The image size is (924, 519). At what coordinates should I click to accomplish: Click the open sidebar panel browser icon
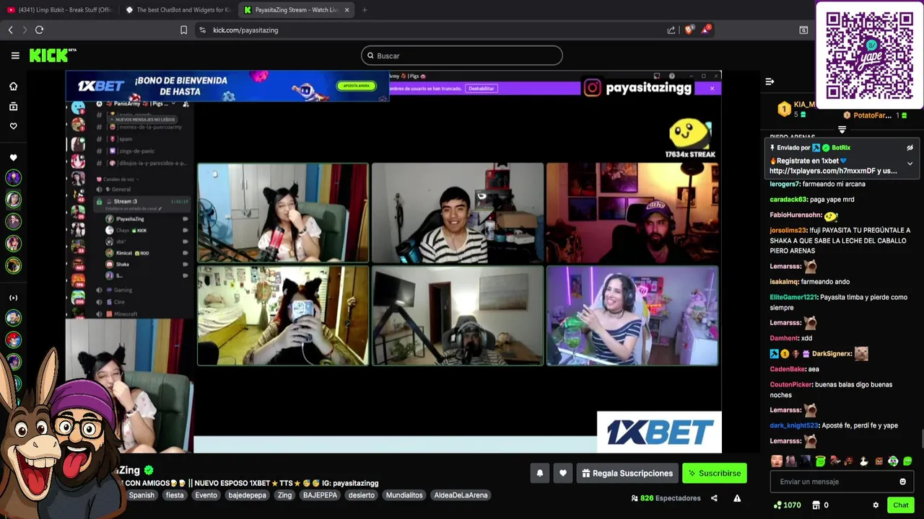click(803, 30)
